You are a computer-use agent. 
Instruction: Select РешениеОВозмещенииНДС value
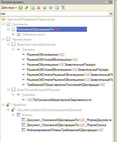click(x=46, y=55)
